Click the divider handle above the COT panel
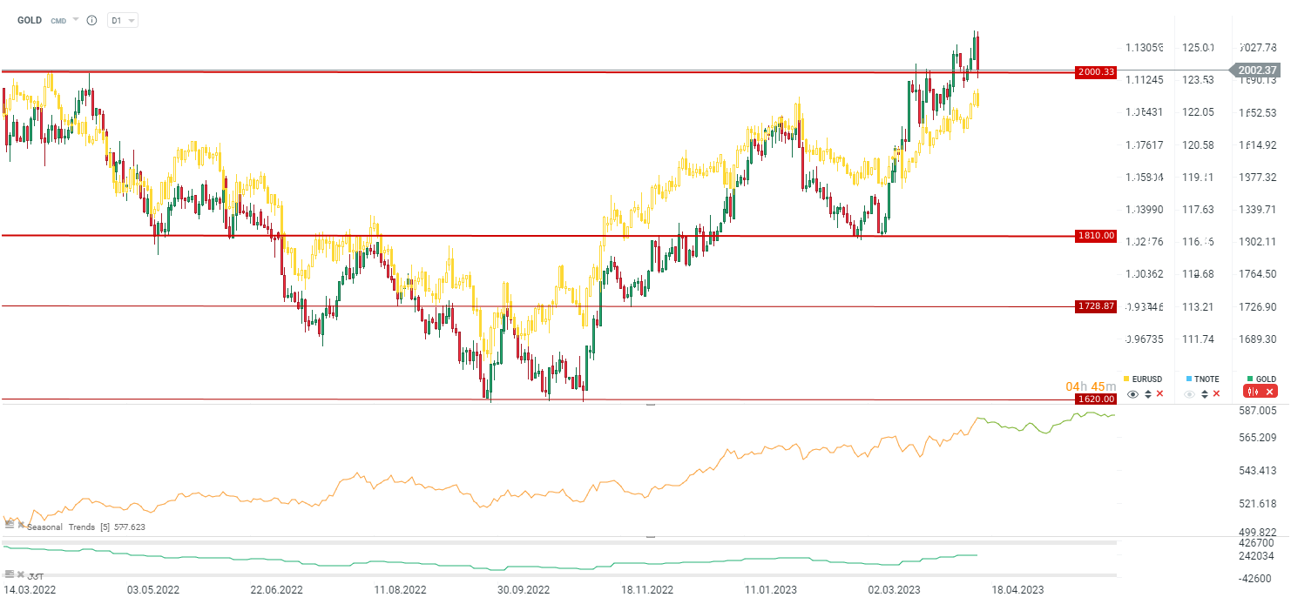 pos(650,537)
